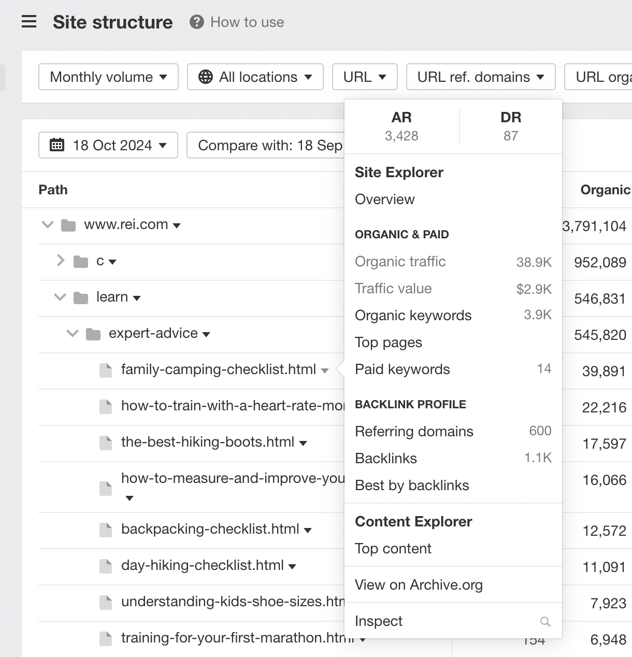Click the AR 3,428 metric
This screenshot has height=657, width=632.
click(401, 126)
